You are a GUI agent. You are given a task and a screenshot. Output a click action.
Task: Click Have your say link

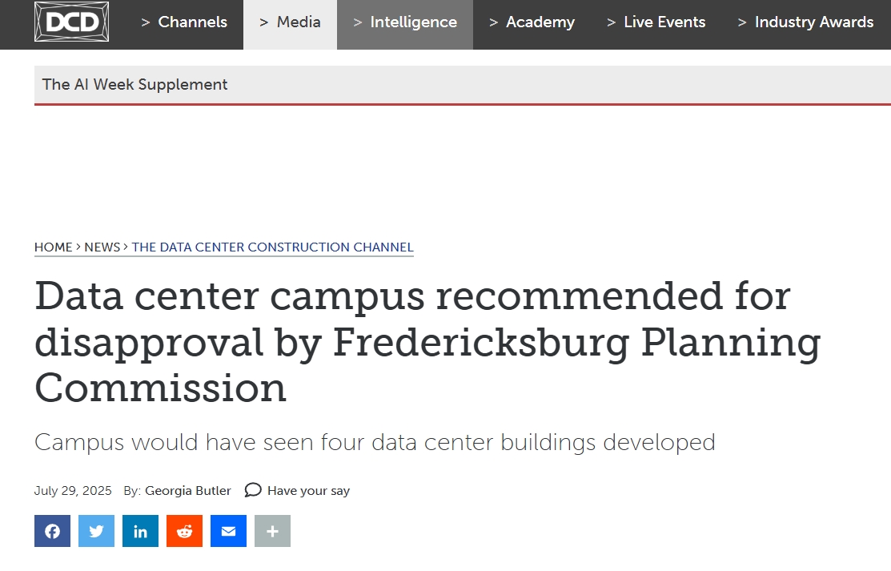pyautogui.click(x=308, y=491)
